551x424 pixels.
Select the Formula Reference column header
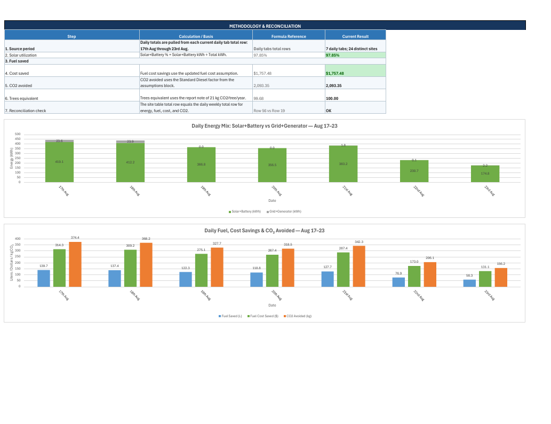289,35
